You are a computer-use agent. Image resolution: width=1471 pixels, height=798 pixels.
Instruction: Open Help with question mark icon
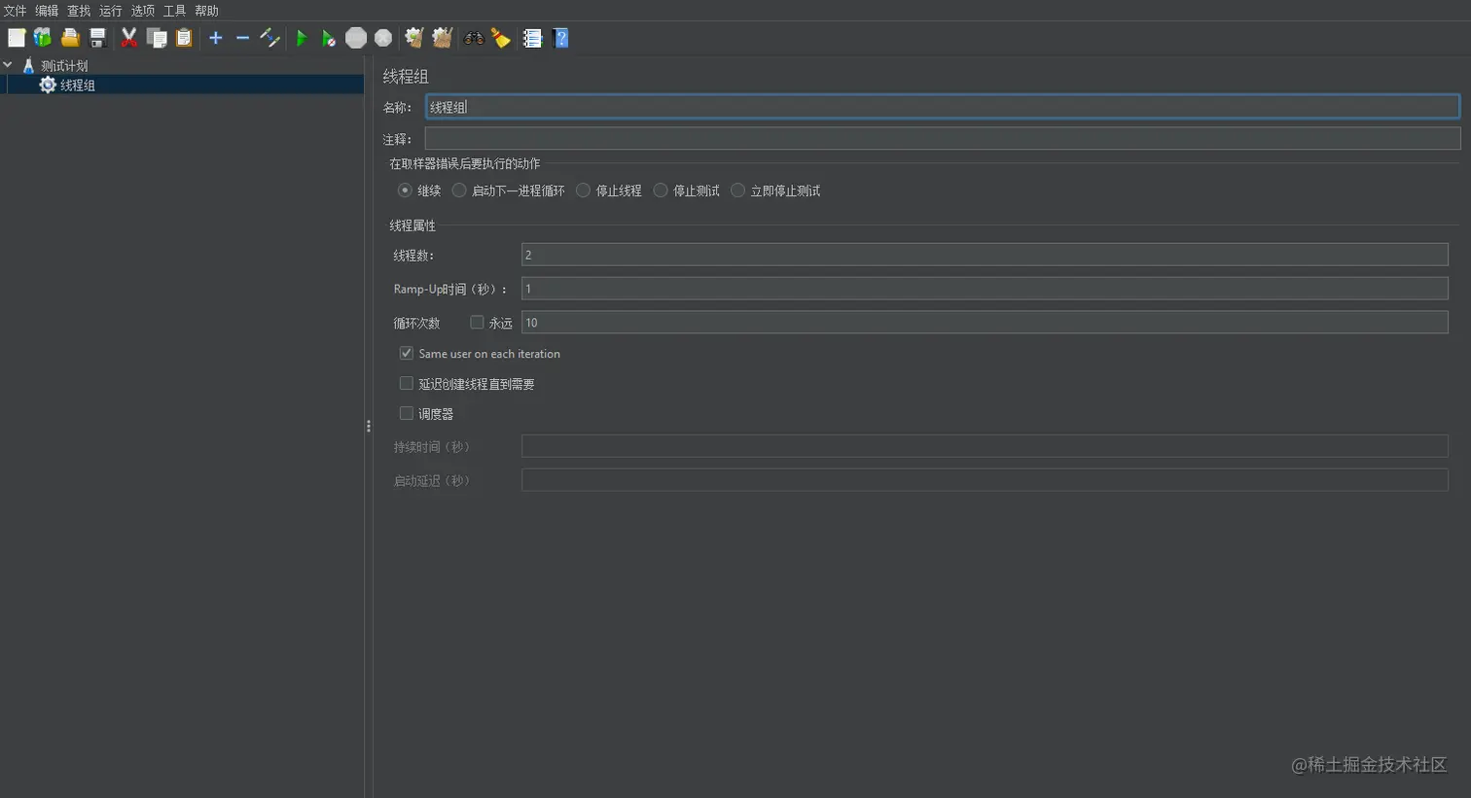pos(560,38)
